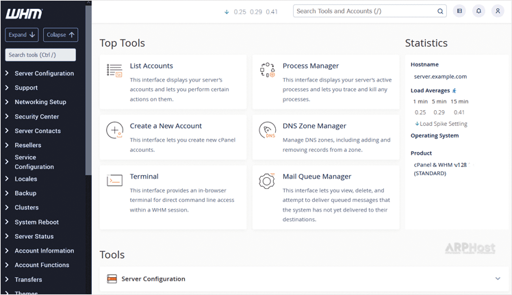Open the Terminal tool icon

pos(114,181)
